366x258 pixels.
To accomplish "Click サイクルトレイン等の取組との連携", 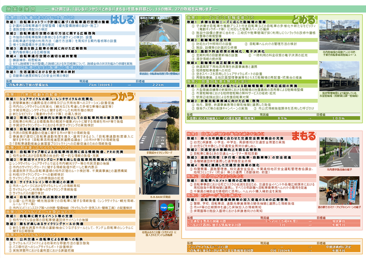I will 47,182.
